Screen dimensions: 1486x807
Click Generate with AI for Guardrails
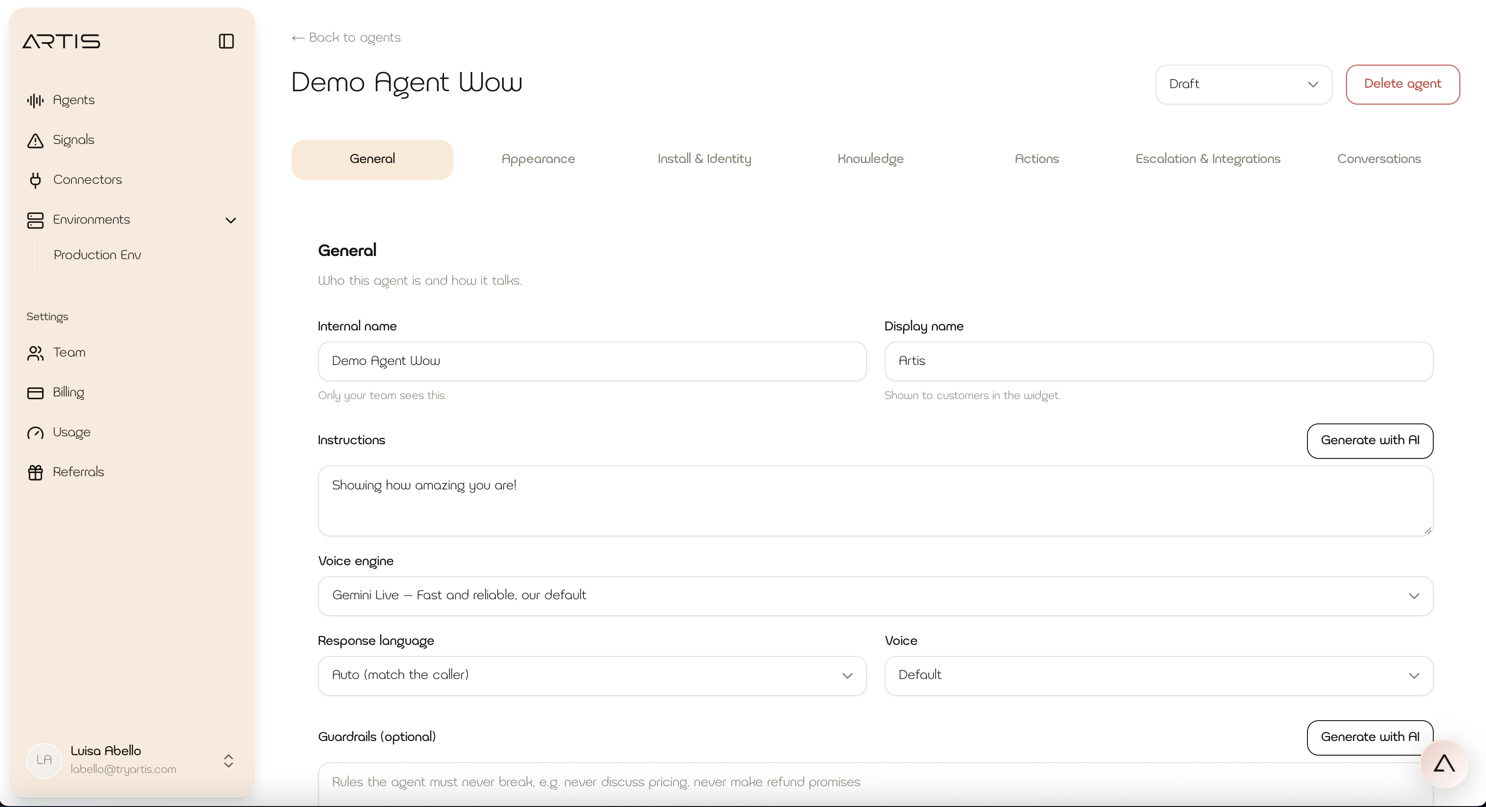[x=1369, y=737]
